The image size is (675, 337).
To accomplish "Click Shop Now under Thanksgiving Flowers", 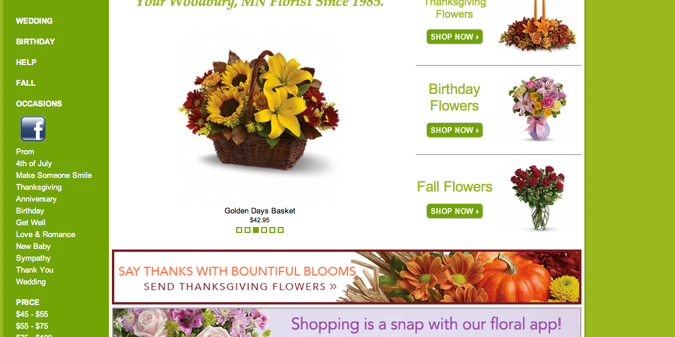I will click(455, 37).
